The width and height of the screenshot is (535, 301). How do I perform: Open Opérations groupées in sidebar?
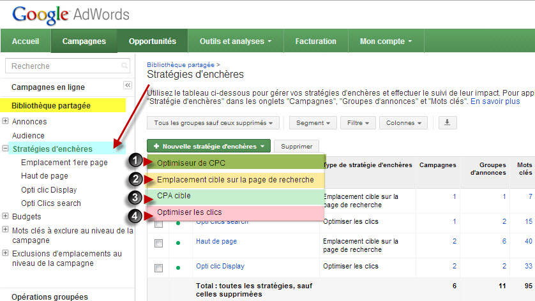pos(49,297)
